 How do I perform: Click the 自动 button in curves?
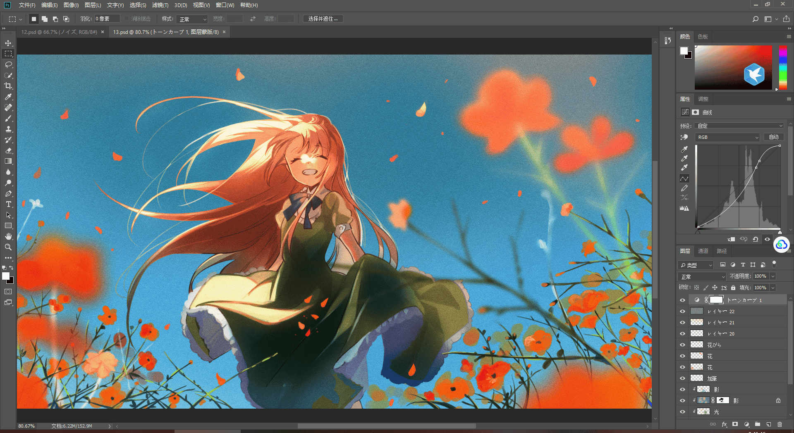point(774,137)
